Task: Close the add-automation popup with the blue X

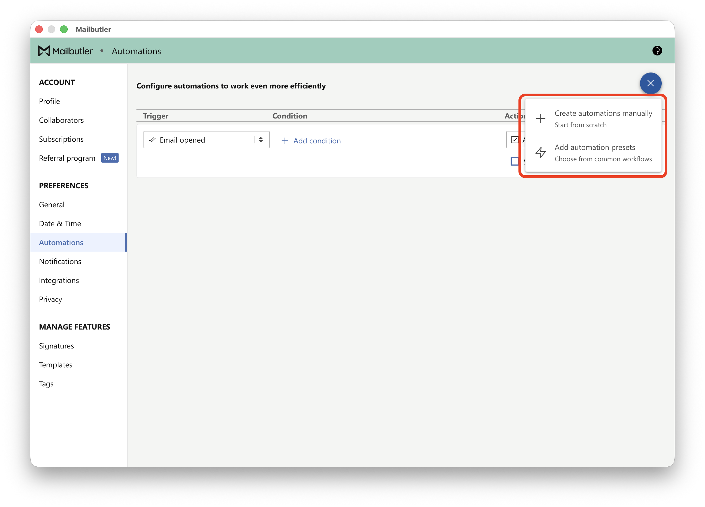Action: (x=650, y=83)
